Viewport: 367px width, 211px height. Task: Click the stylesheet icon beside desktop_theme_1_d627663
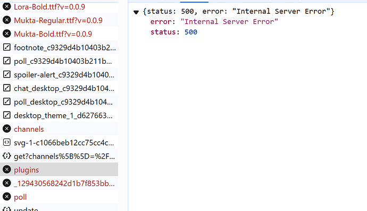click(x=7, y=115)
